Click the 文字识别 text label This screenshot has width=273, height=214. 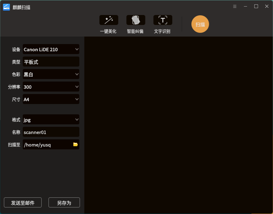coord(162,31)
